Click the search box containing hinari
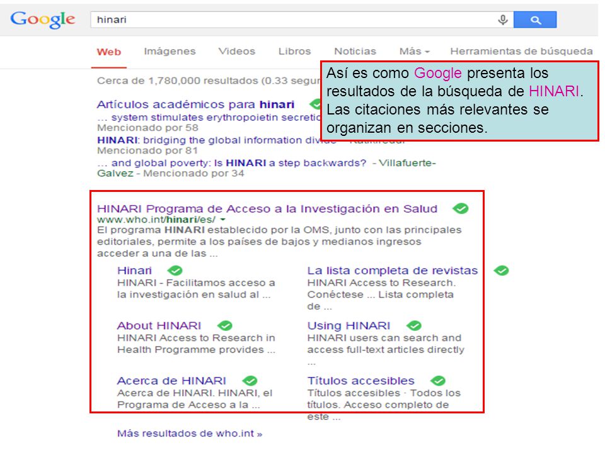 (x=302, y=20)
